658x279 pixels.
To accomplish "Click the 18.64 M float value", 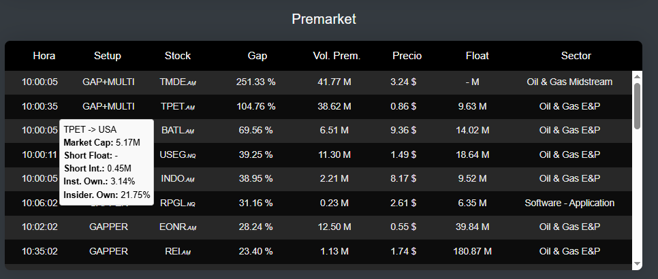I will coord(473,154).
